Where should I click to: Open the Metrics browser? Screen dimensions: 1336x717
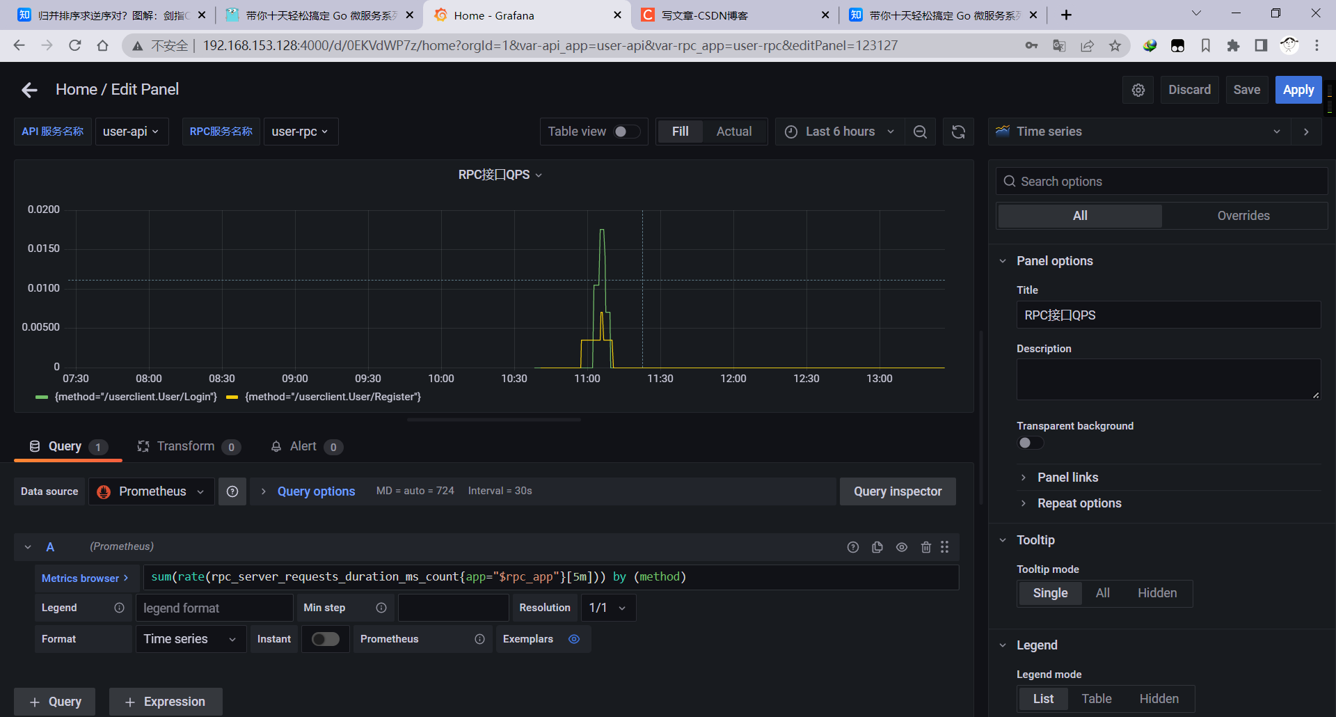(x=85, y=578)
